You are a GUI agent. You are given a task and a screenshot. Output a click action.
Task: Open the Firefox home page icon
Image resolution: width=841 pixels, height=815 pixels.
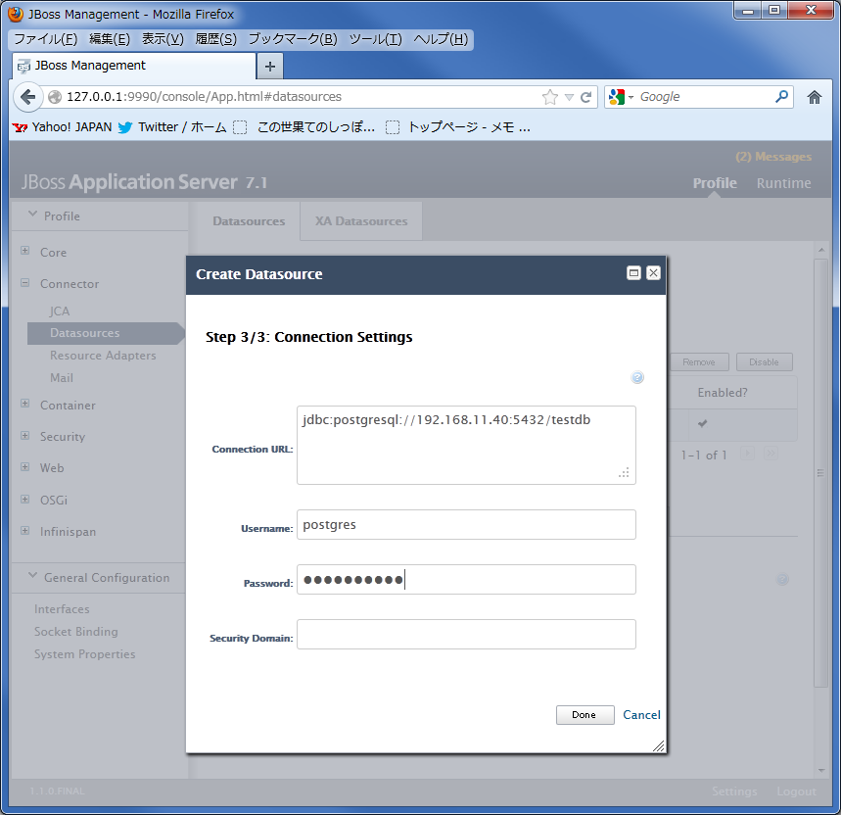[x=815, y=97]
